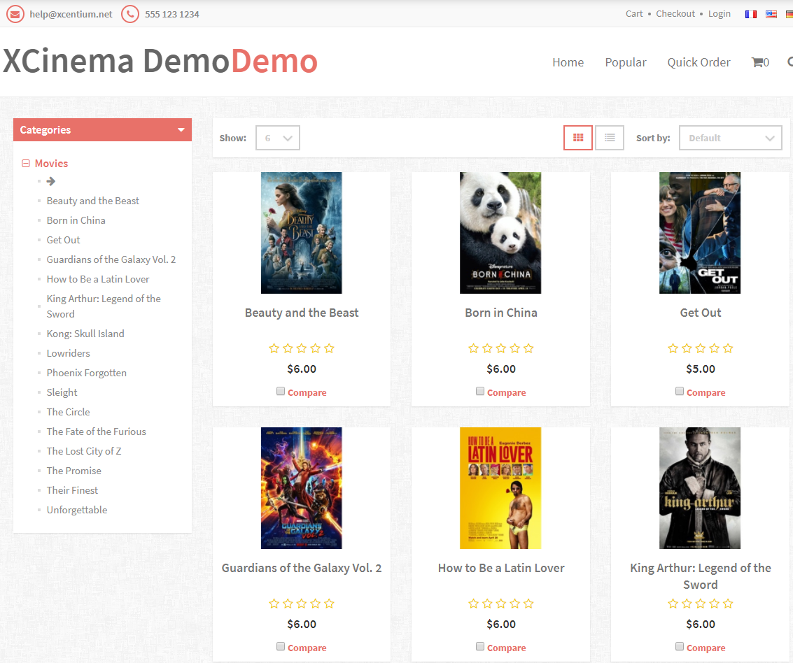Rate Get Out three stars
793x663 pixels.
pyautogui.click(x=701, y=348)
